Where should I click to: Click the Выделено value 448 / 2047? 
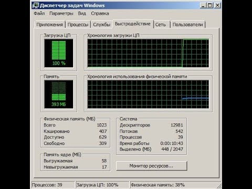pyautogui.click(x=172, y=149)
